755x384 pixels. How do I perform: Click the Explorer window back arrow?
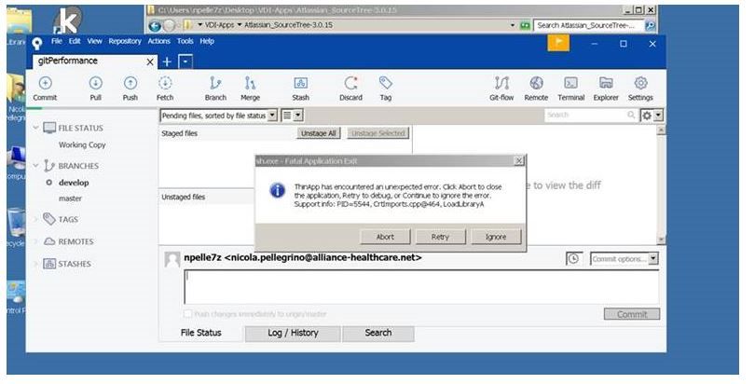[x=155, y=26]
